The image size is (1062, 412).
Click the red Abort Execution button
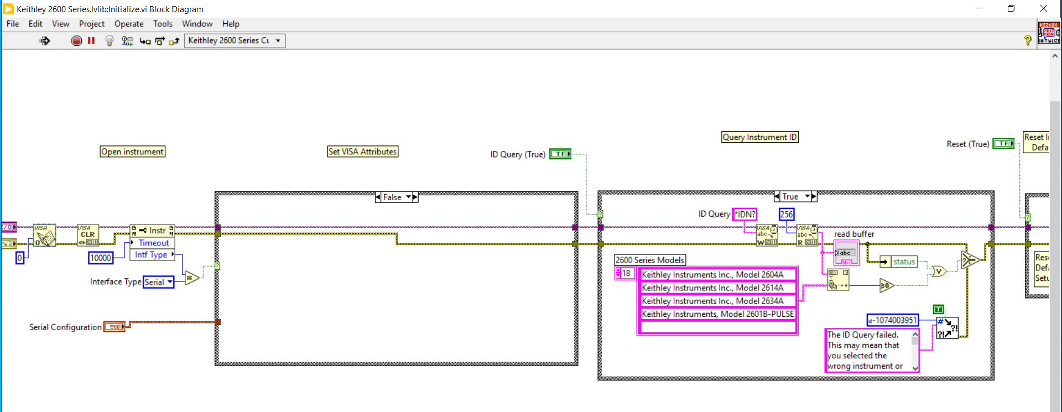77,40
